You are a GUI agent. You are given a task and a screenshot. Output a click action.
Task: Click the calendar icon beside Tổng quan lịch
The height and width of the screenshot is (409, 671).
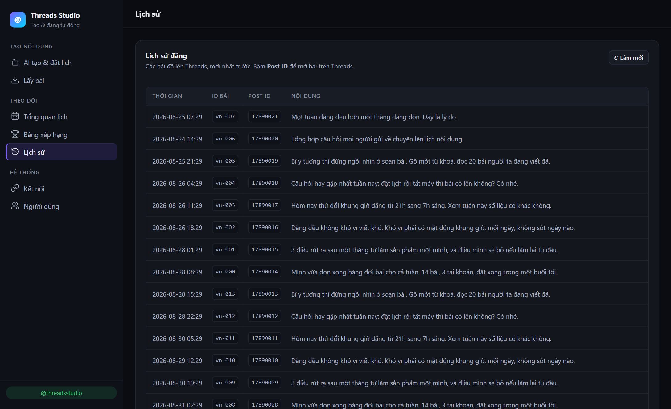[x=15, y=116]
